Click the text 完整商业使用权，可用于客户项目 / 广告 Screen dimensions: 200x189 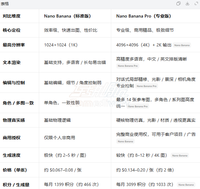pos(156,134)
